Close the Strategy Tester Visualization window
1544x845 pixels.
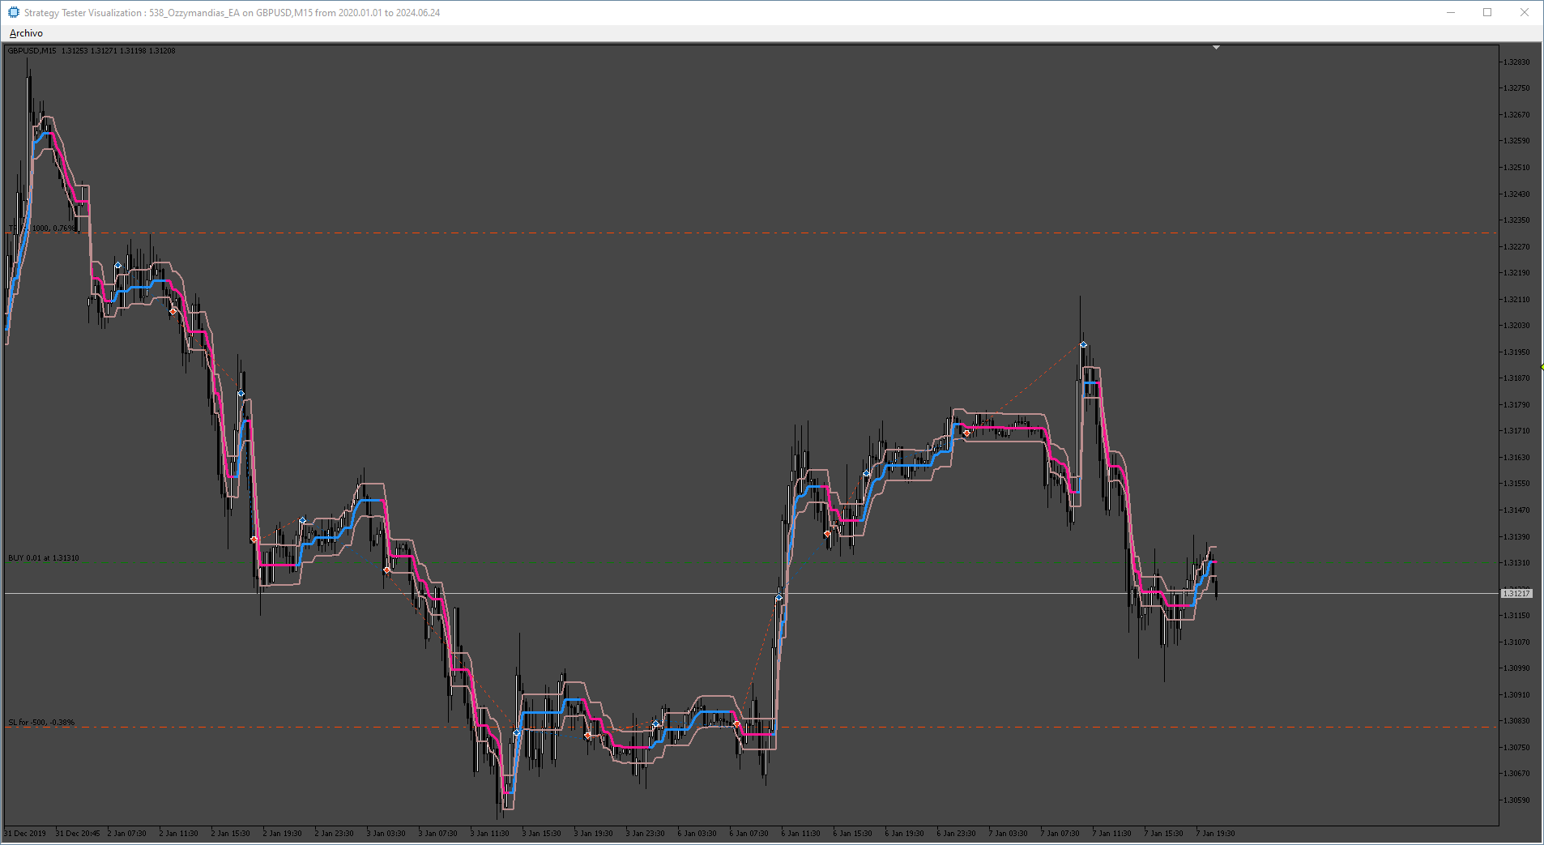[1525, 12]
